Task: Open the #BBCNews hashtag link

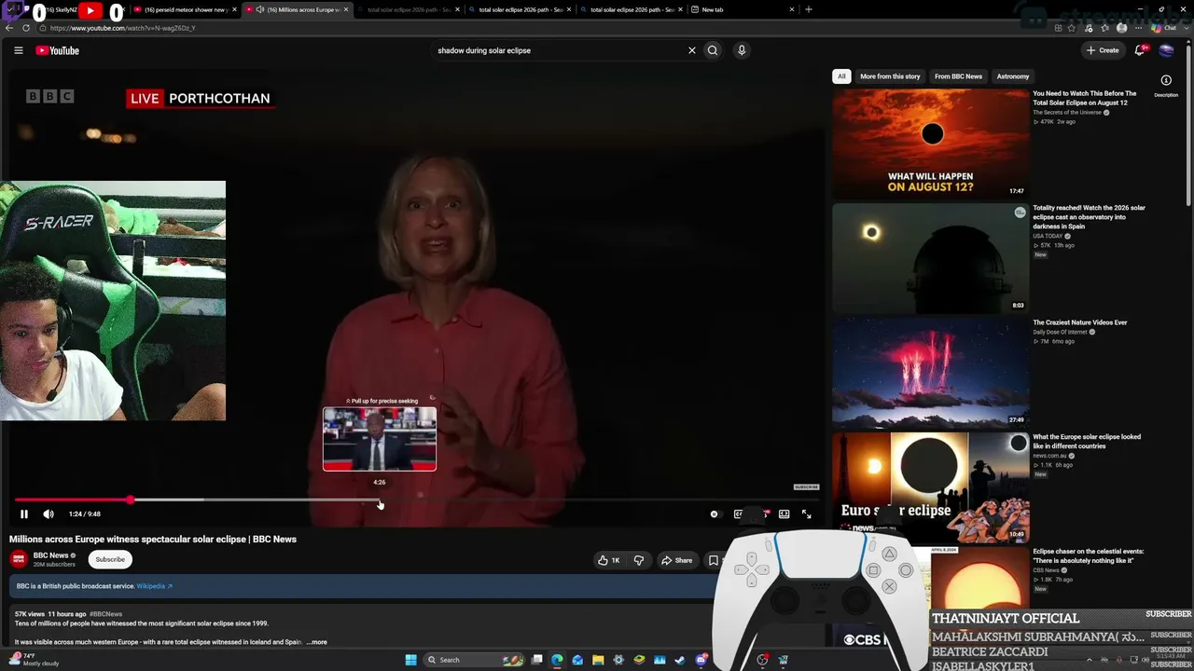Action: (105, 614)
